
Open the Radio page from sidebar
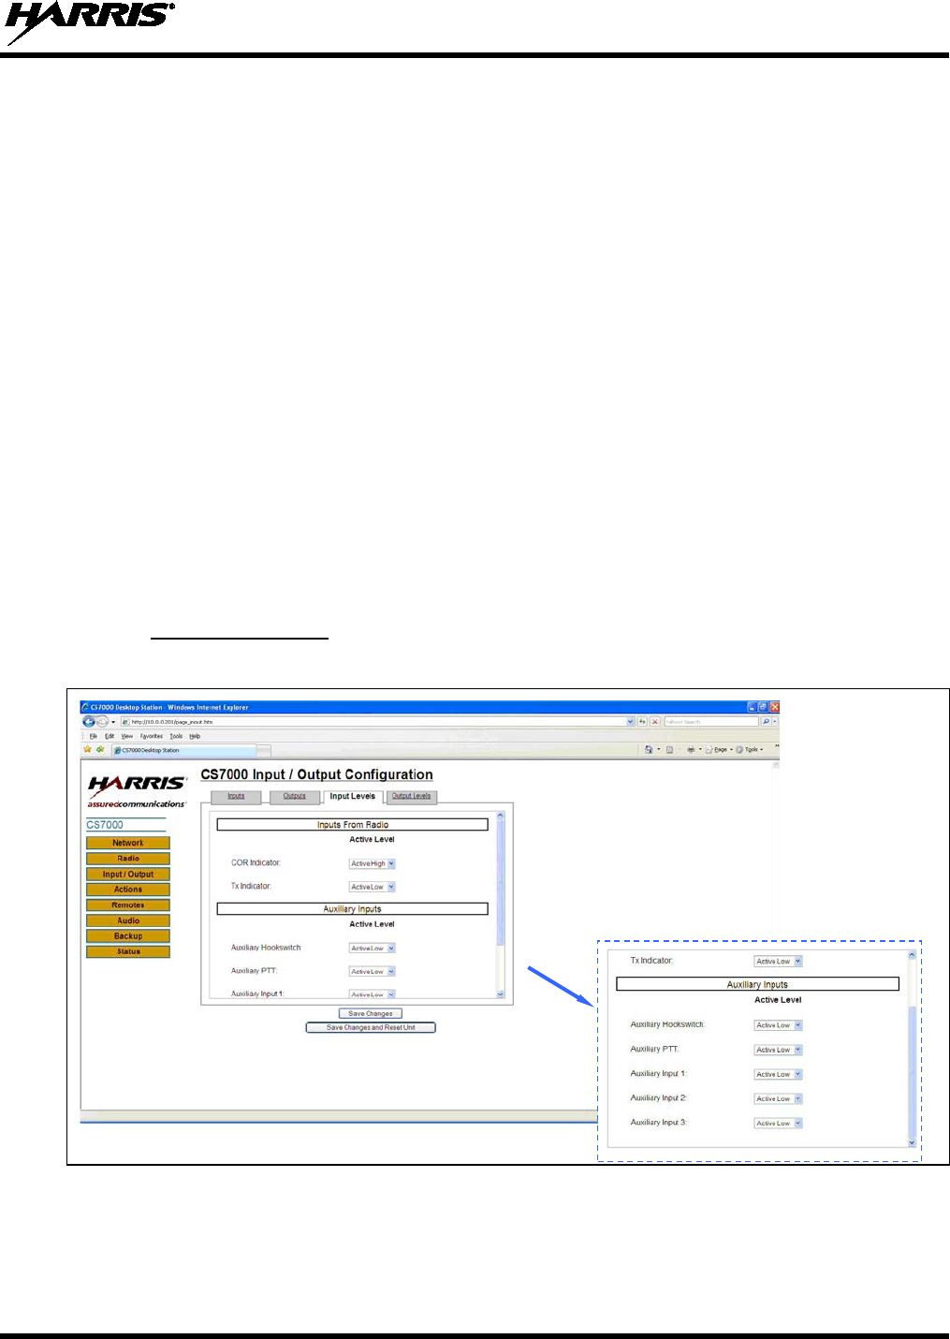[x=128, y=859]
